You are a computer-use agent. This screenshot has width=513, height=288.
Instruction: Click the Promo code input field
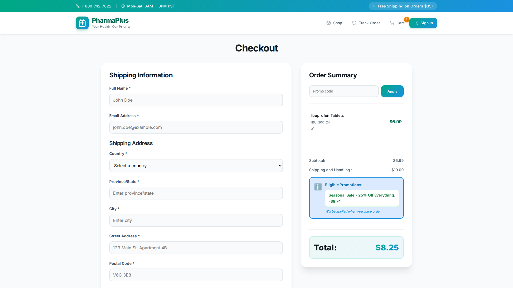point(344,91)
